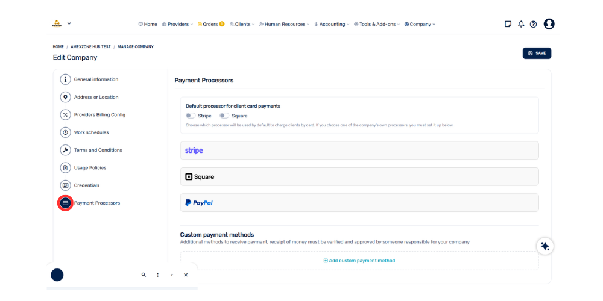Viewport: 603px width, 301px height.
Task: Go to HOME breadcrumb link
Action: (58, 47)
